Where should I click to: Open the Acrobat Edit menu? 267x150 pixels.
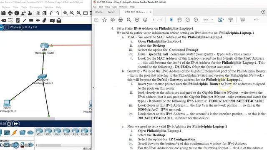point(101,7)
